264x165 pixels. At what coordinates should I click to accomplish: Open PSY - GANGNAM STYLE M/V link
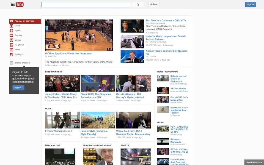click(179, 129)
